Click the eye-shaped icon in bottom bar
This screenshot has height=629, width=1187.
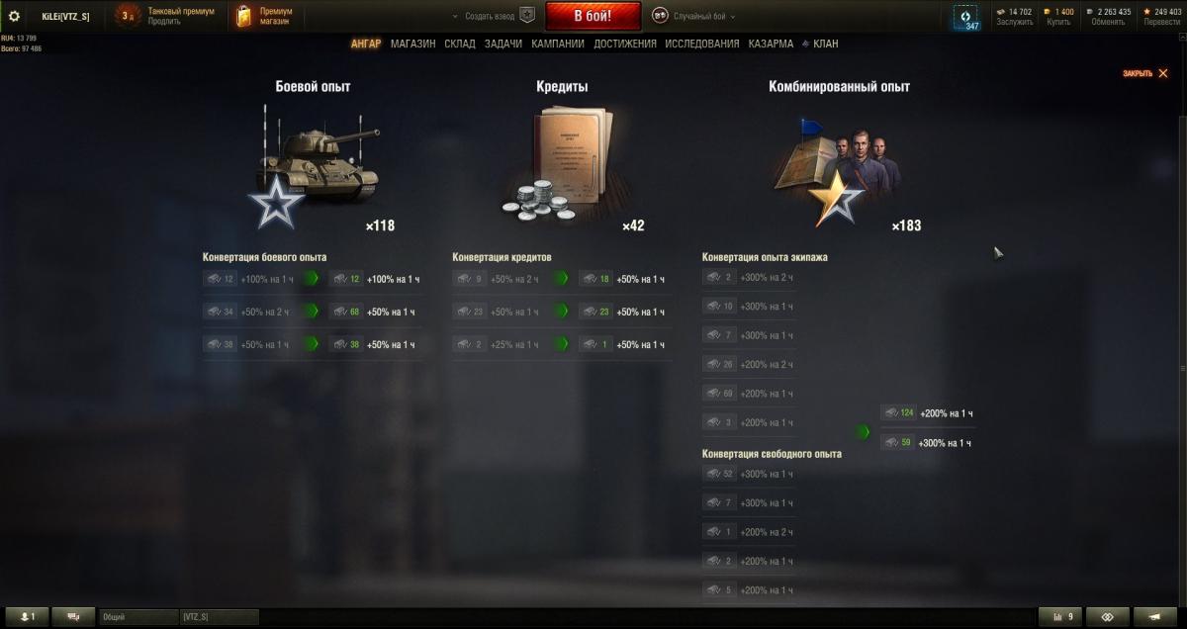point(1108,616)
